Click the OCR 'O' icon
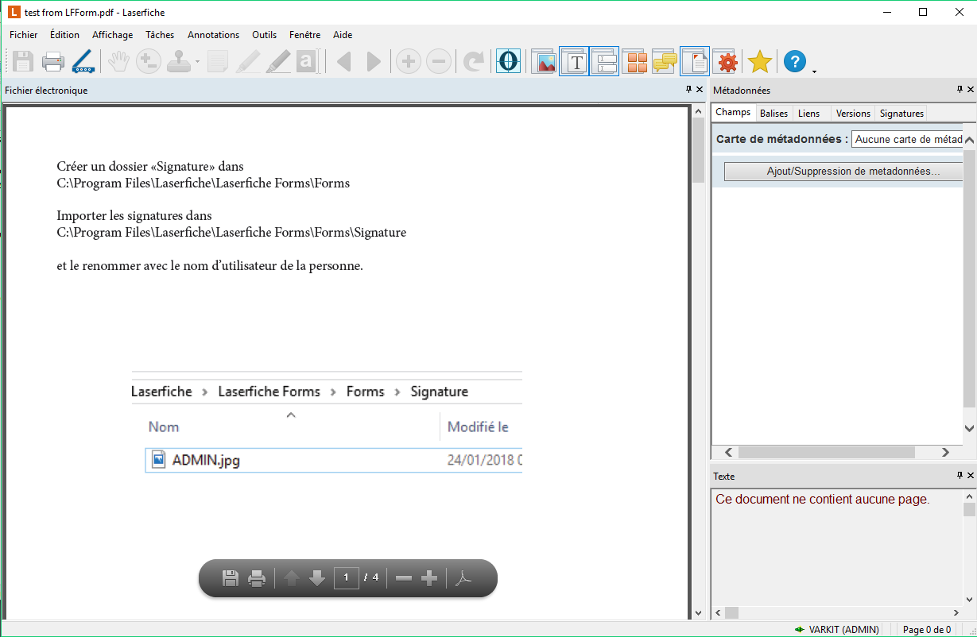Image resolution: width=977 pixels, height=637 pixels. 509,61
